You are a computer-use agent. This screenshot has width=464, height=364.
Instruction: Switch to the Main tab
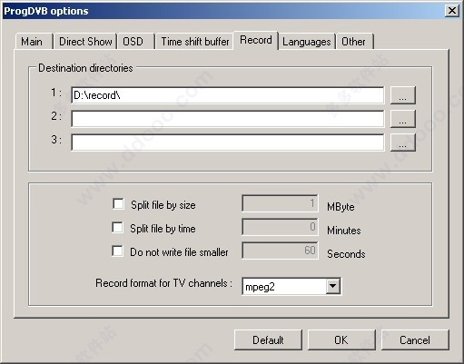[x=34, y=42]
